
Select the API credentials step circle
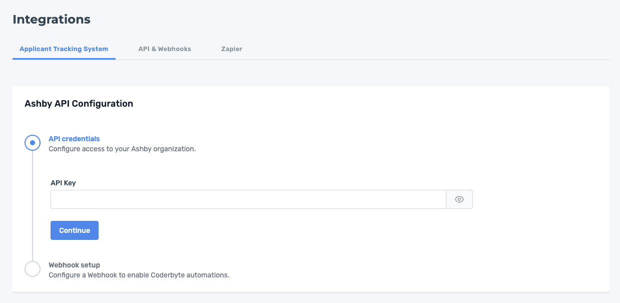[33, 143]
